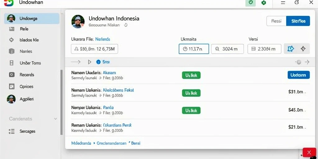Click the red X button at bottom right
318x159 pixels.
click(x=309, y=152)
